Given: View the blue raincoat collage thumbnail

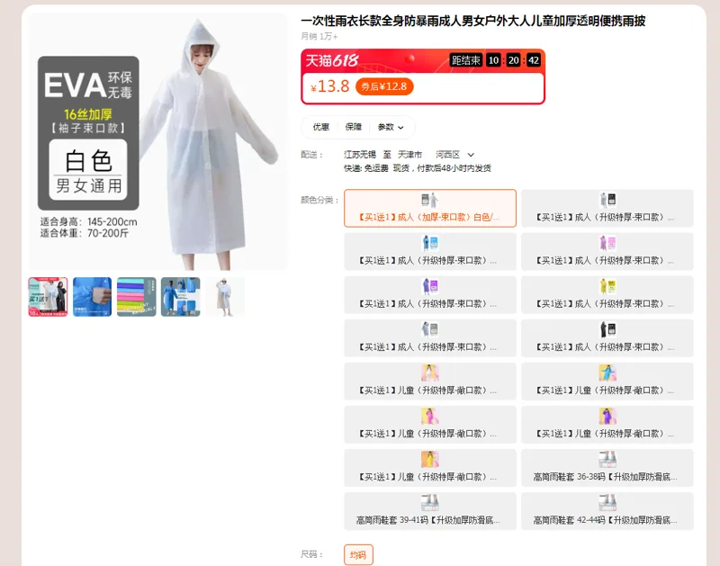Looking at the screenshot, I should [181, 297].
